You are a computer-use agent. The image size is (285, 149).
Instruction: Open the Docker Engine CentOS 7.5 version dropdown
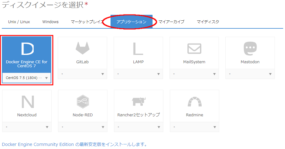(27, 78)
